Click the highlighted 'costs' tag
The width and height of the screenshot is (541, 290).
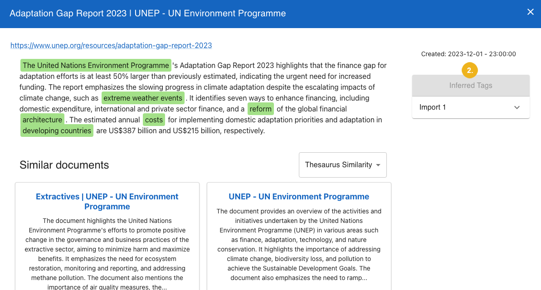[x=154, y=120]
